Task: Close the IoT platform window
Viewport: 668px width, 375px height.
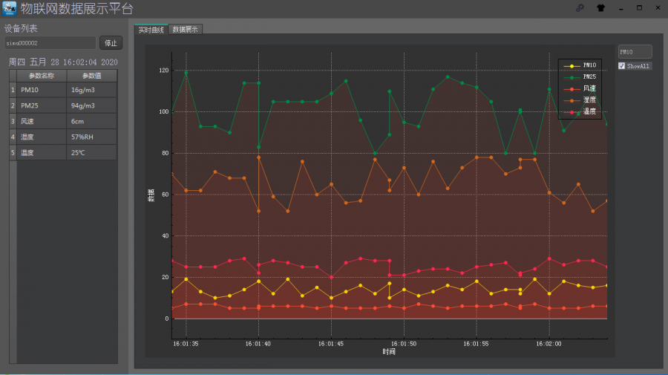Action: click(x=658, y=8)
